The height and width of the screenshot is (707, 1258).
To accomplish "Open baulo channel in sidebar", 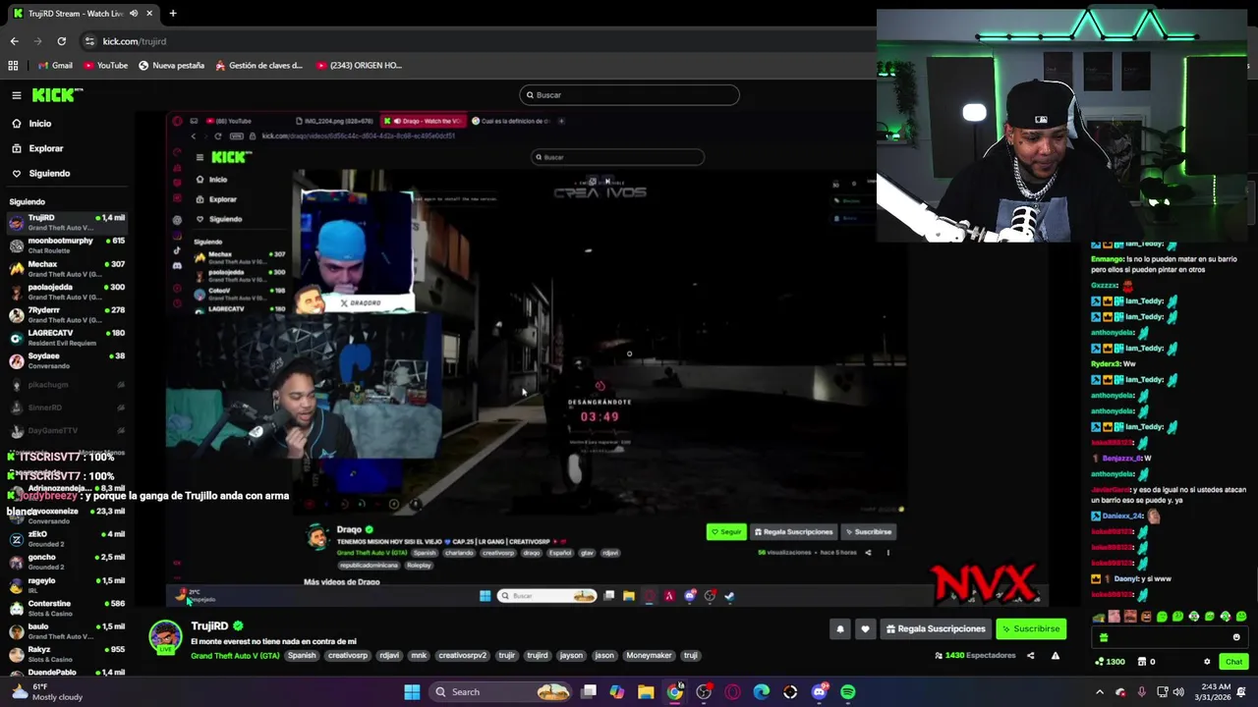I will (x=67, y=630).
